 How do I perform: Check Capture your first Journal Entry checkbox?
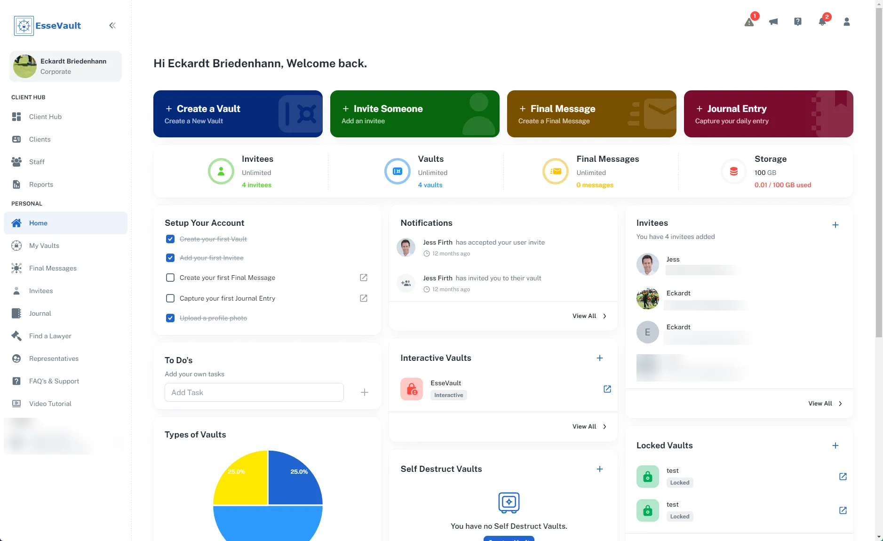click(x=170, y=298)
